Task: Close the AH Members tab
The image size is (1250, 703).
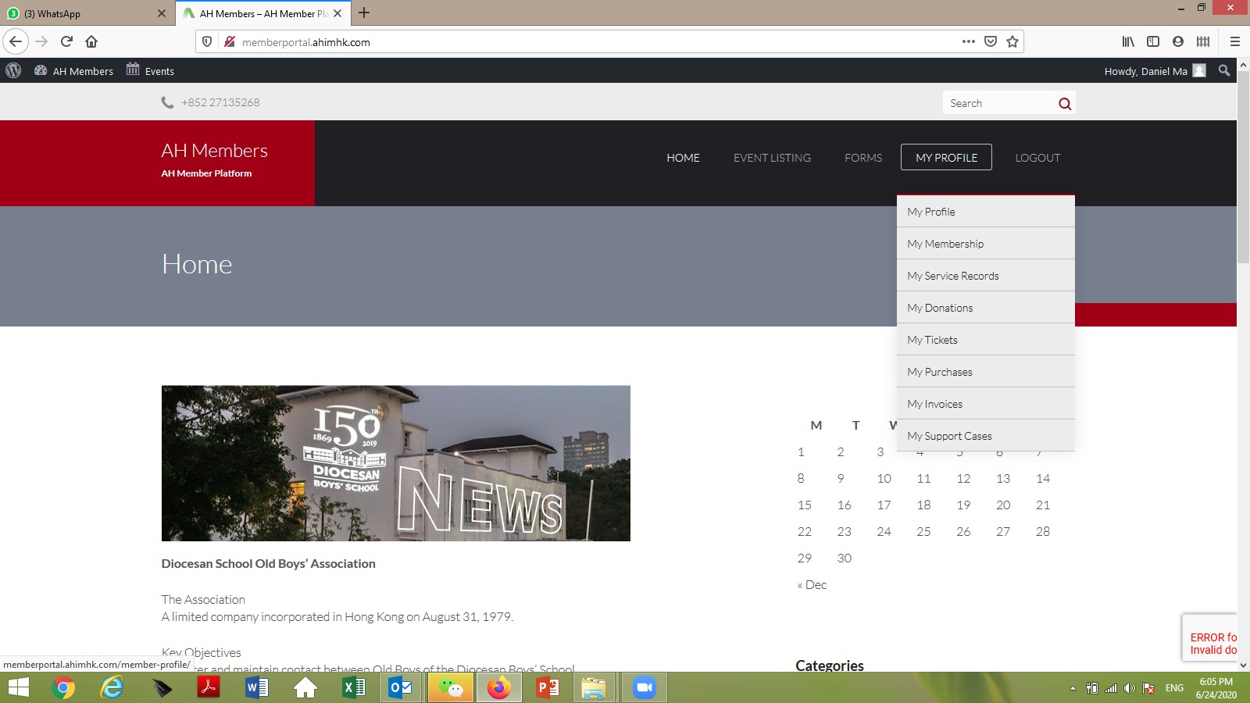Action: coord(337,13)
